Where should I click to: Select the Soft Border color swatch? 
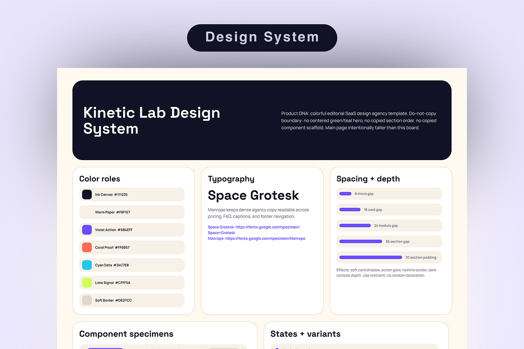(87, 300)
